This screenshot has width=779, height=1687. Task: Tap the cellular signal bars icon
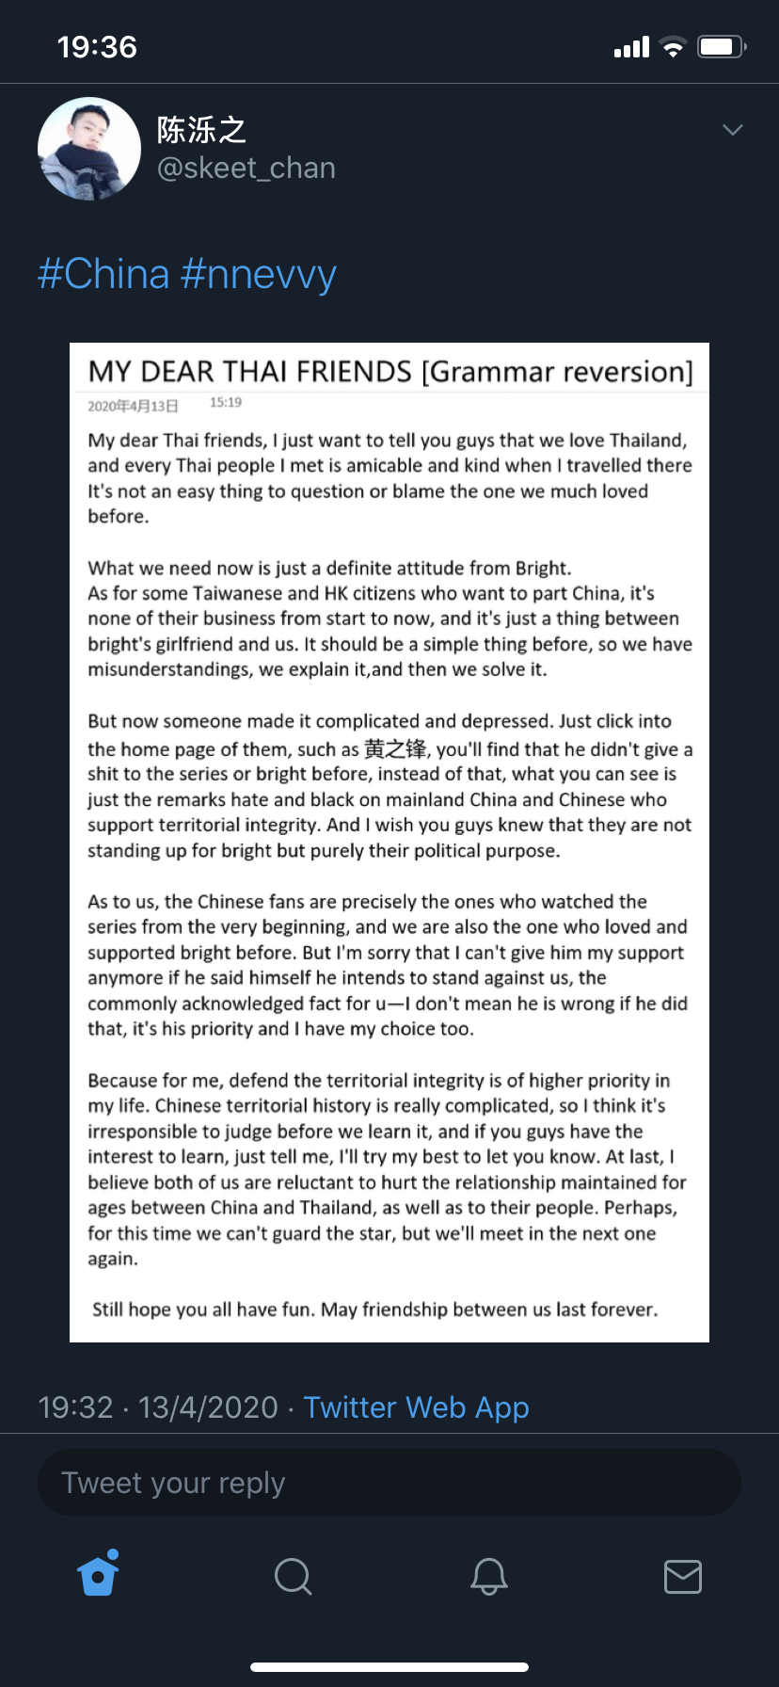631,47
